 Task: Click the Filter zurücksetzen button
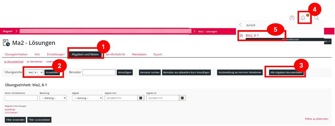tap(39, 120)
